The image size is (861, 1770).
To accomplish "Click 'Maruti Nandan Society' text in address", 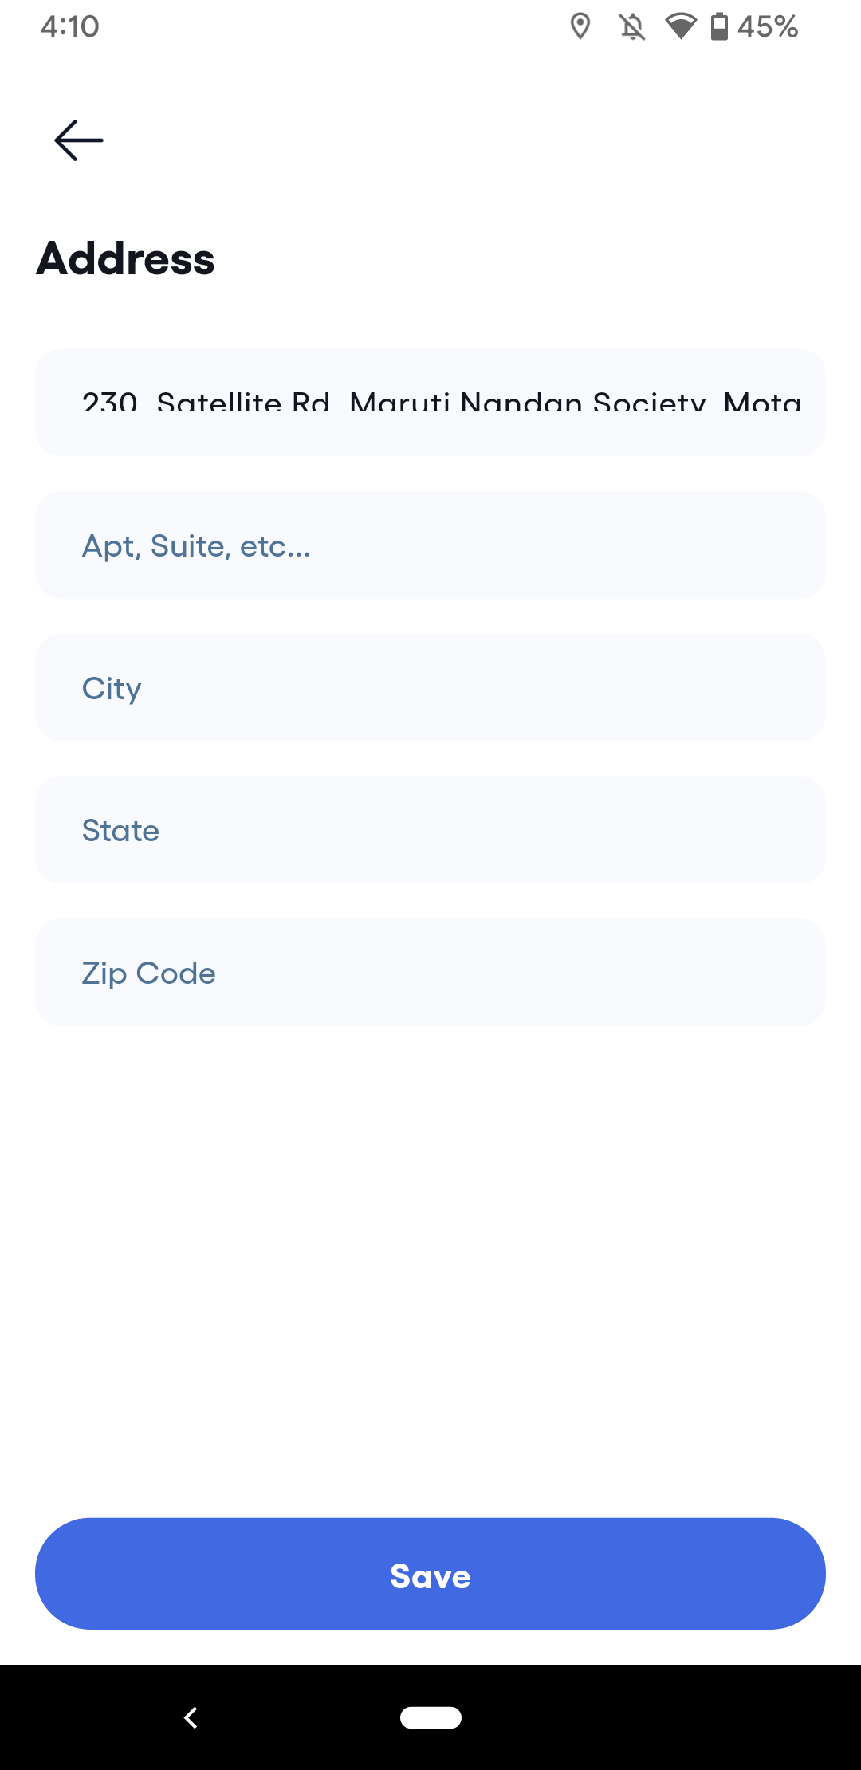I will point(527,403).
